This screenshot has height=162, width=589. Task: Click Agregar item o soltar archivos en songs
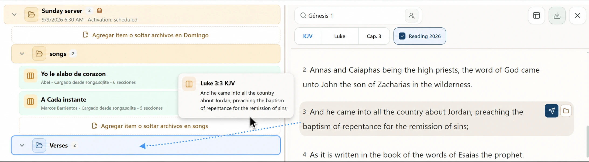coord(150,126)
